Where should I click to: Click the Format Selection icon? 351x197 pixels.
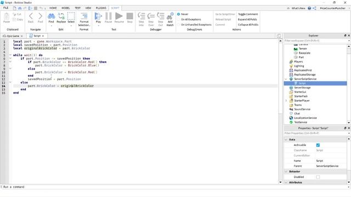(84, 16)
